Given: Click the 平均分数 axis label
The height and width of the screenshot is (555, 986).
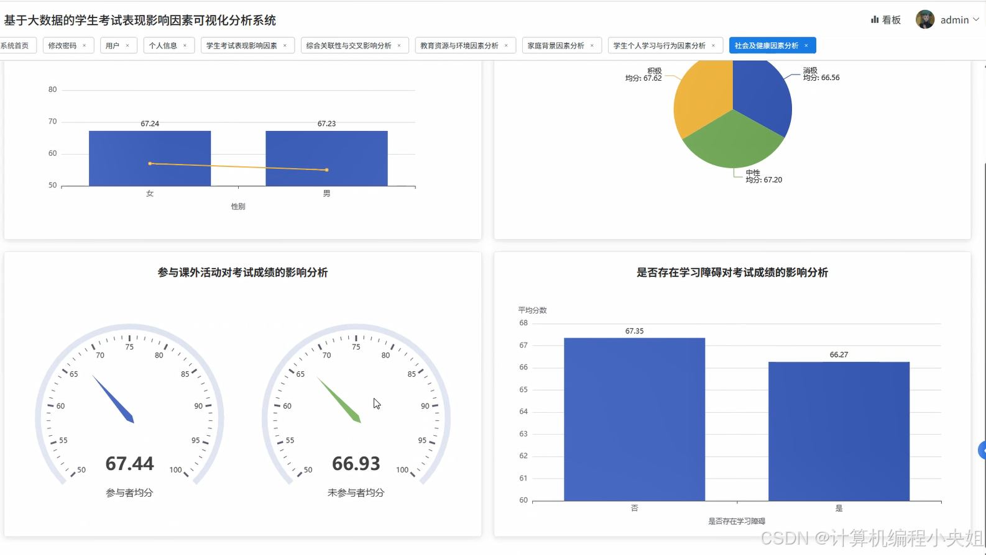Looking at the screenshot, I should (x=532, y=310).
